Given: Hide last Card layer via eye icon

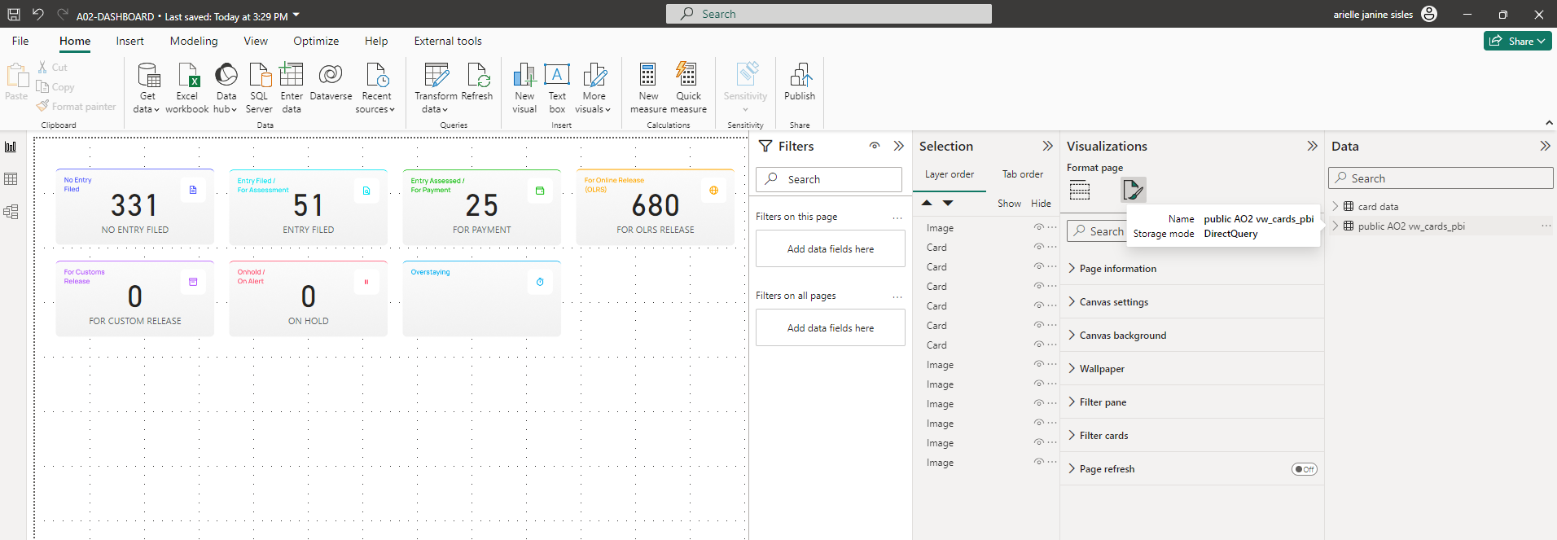Looking at the screenshot, I should tap(1038, 345).
